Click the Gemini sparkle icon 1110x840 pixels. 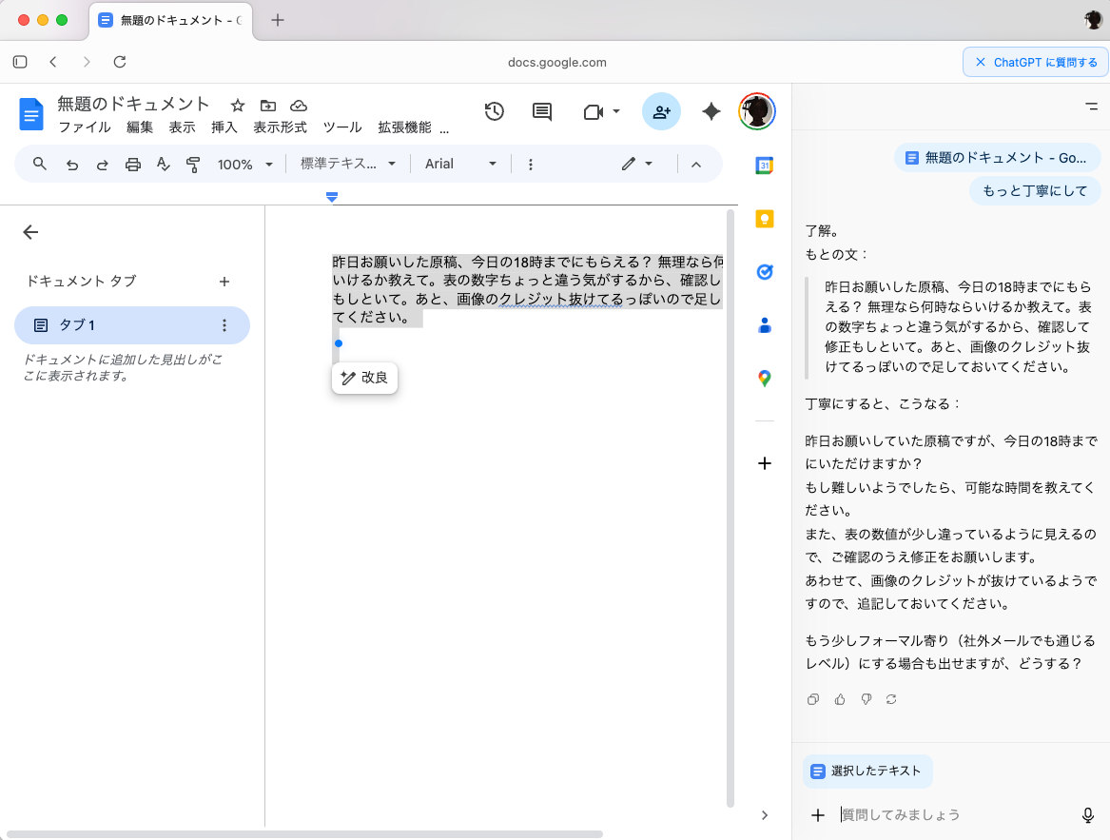711,111
